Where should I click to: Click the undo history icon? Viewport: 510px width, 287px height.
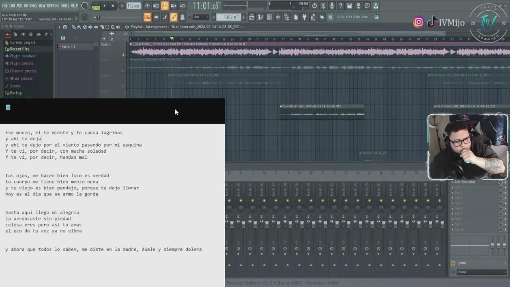[314, 6]
